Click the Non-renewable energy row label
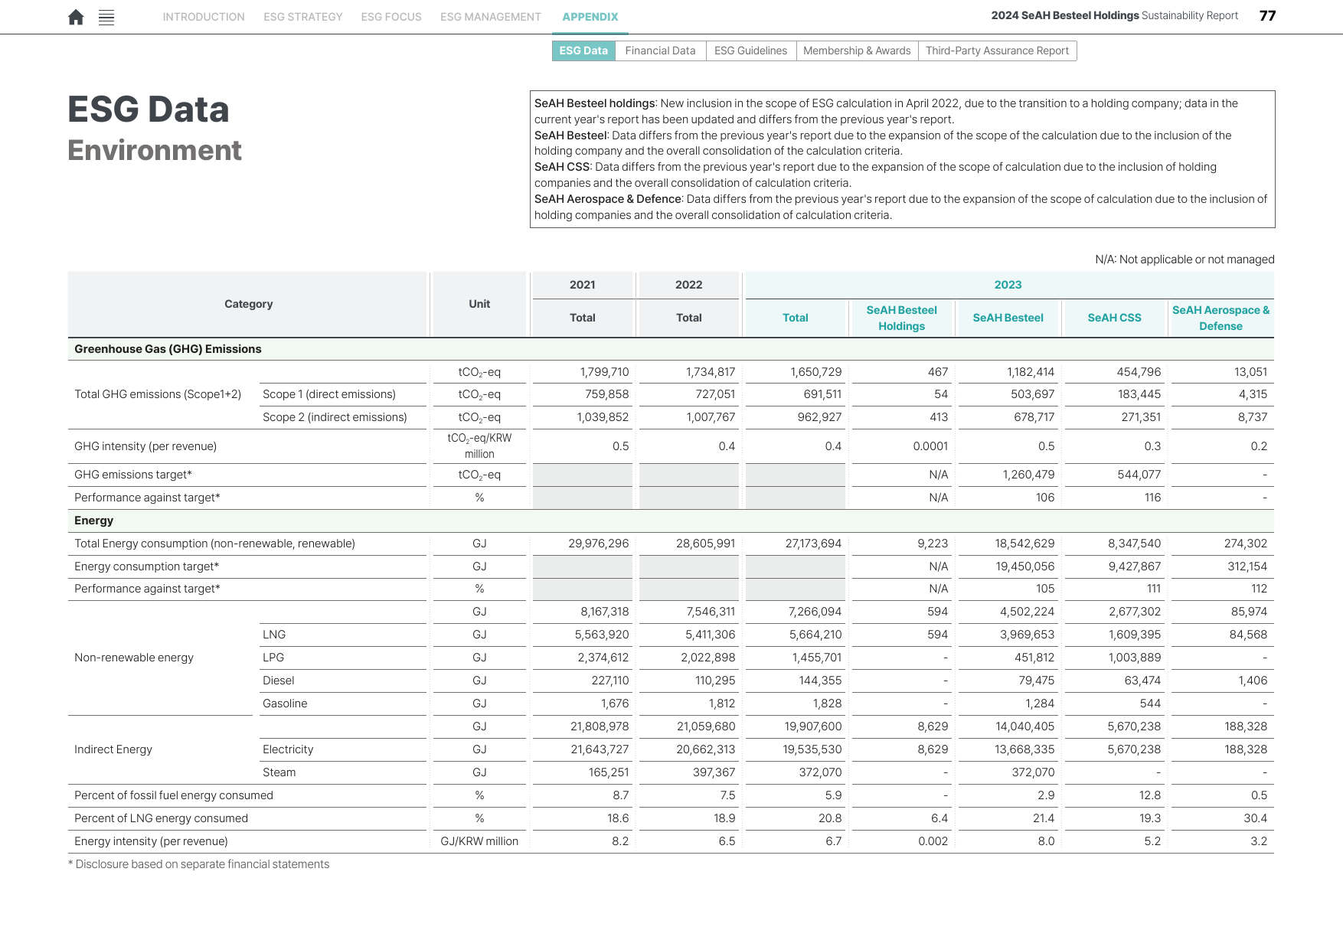Image resolution: width=1343 pixels, height=950 pixels. click(x=134, y=658)
